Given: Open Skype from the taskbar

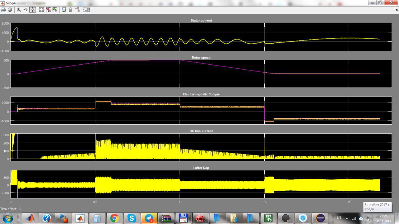Looking at the screenshot, I should (x=132, y=218).
